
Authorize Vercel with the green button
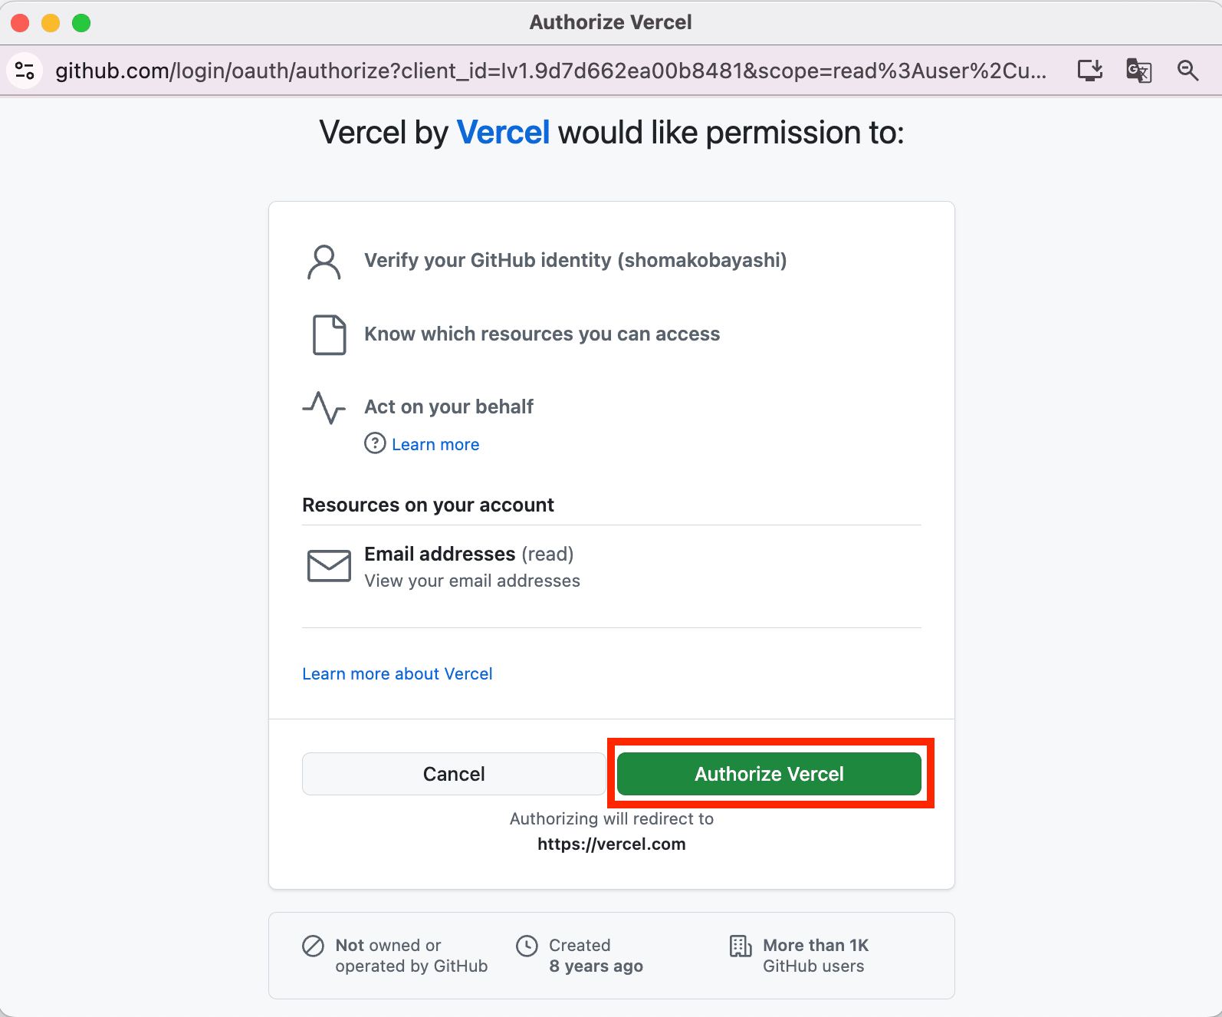click(769, 774)
